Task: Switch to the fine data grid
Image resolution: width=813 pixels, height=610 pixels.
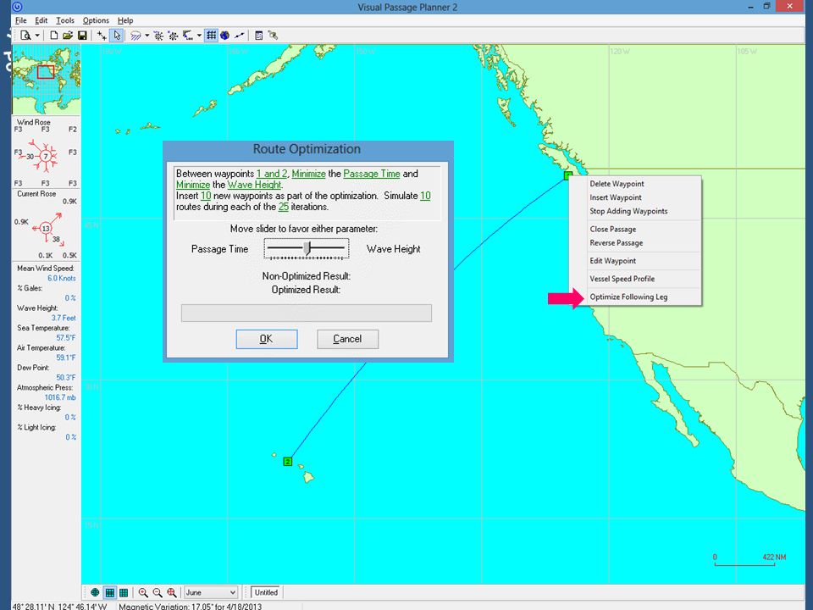Action: point(124,592)
